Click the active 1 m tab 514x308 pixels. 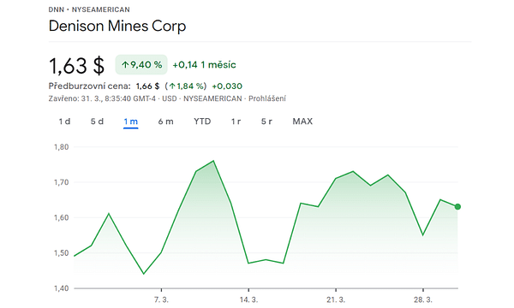[130, 121]
